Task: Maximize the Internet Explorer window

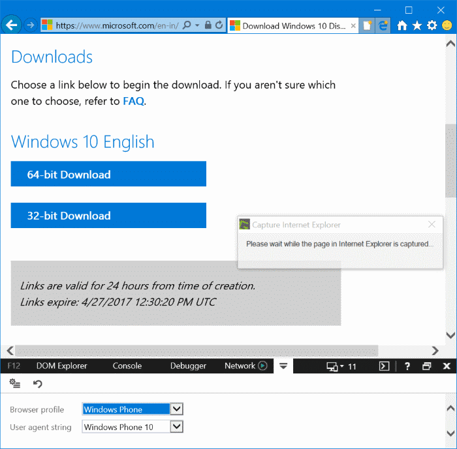Action: tap(409, 10)
